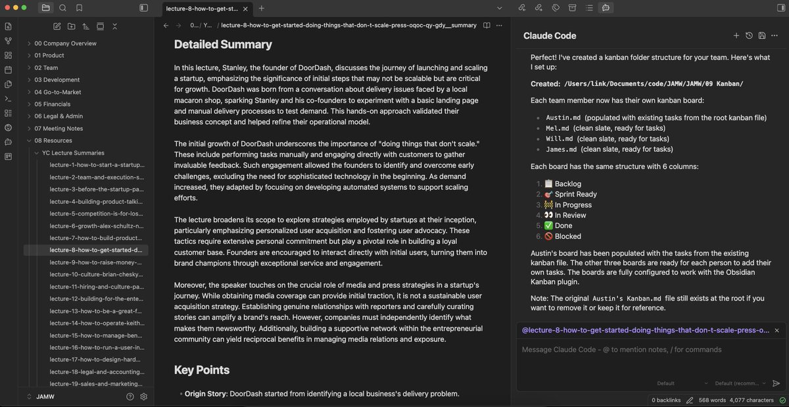Toggle editing mode pencil in status bar
Image resolution: width=789 pixels, height=407 pixels.
coord(689,400)
